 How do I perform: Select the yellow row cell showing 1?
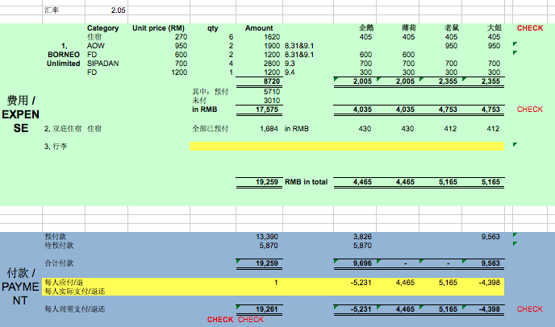click(276, 283)
